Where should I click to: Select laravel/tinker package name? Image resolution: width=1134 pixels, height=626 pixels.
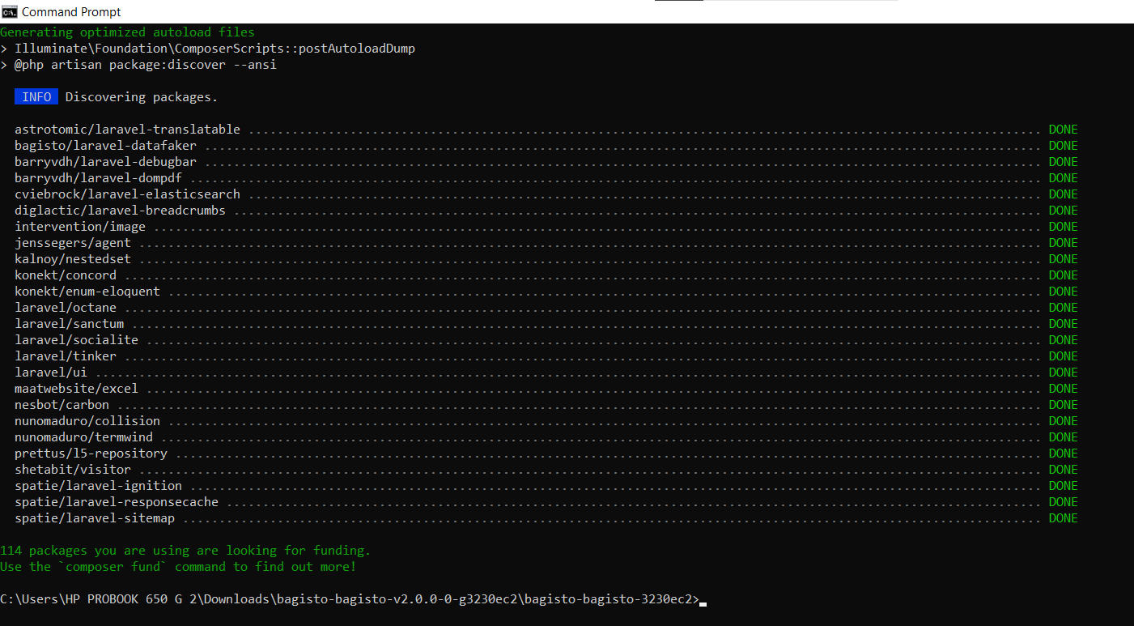[66, 356]
